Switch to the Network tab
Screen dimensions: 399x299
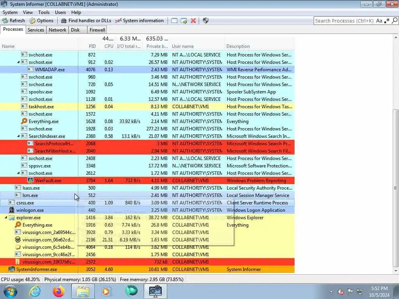(58, 30)
